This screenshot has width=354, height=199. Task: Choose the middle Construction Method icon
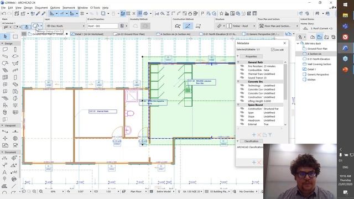pyautogui.click(x=188, y=26)
